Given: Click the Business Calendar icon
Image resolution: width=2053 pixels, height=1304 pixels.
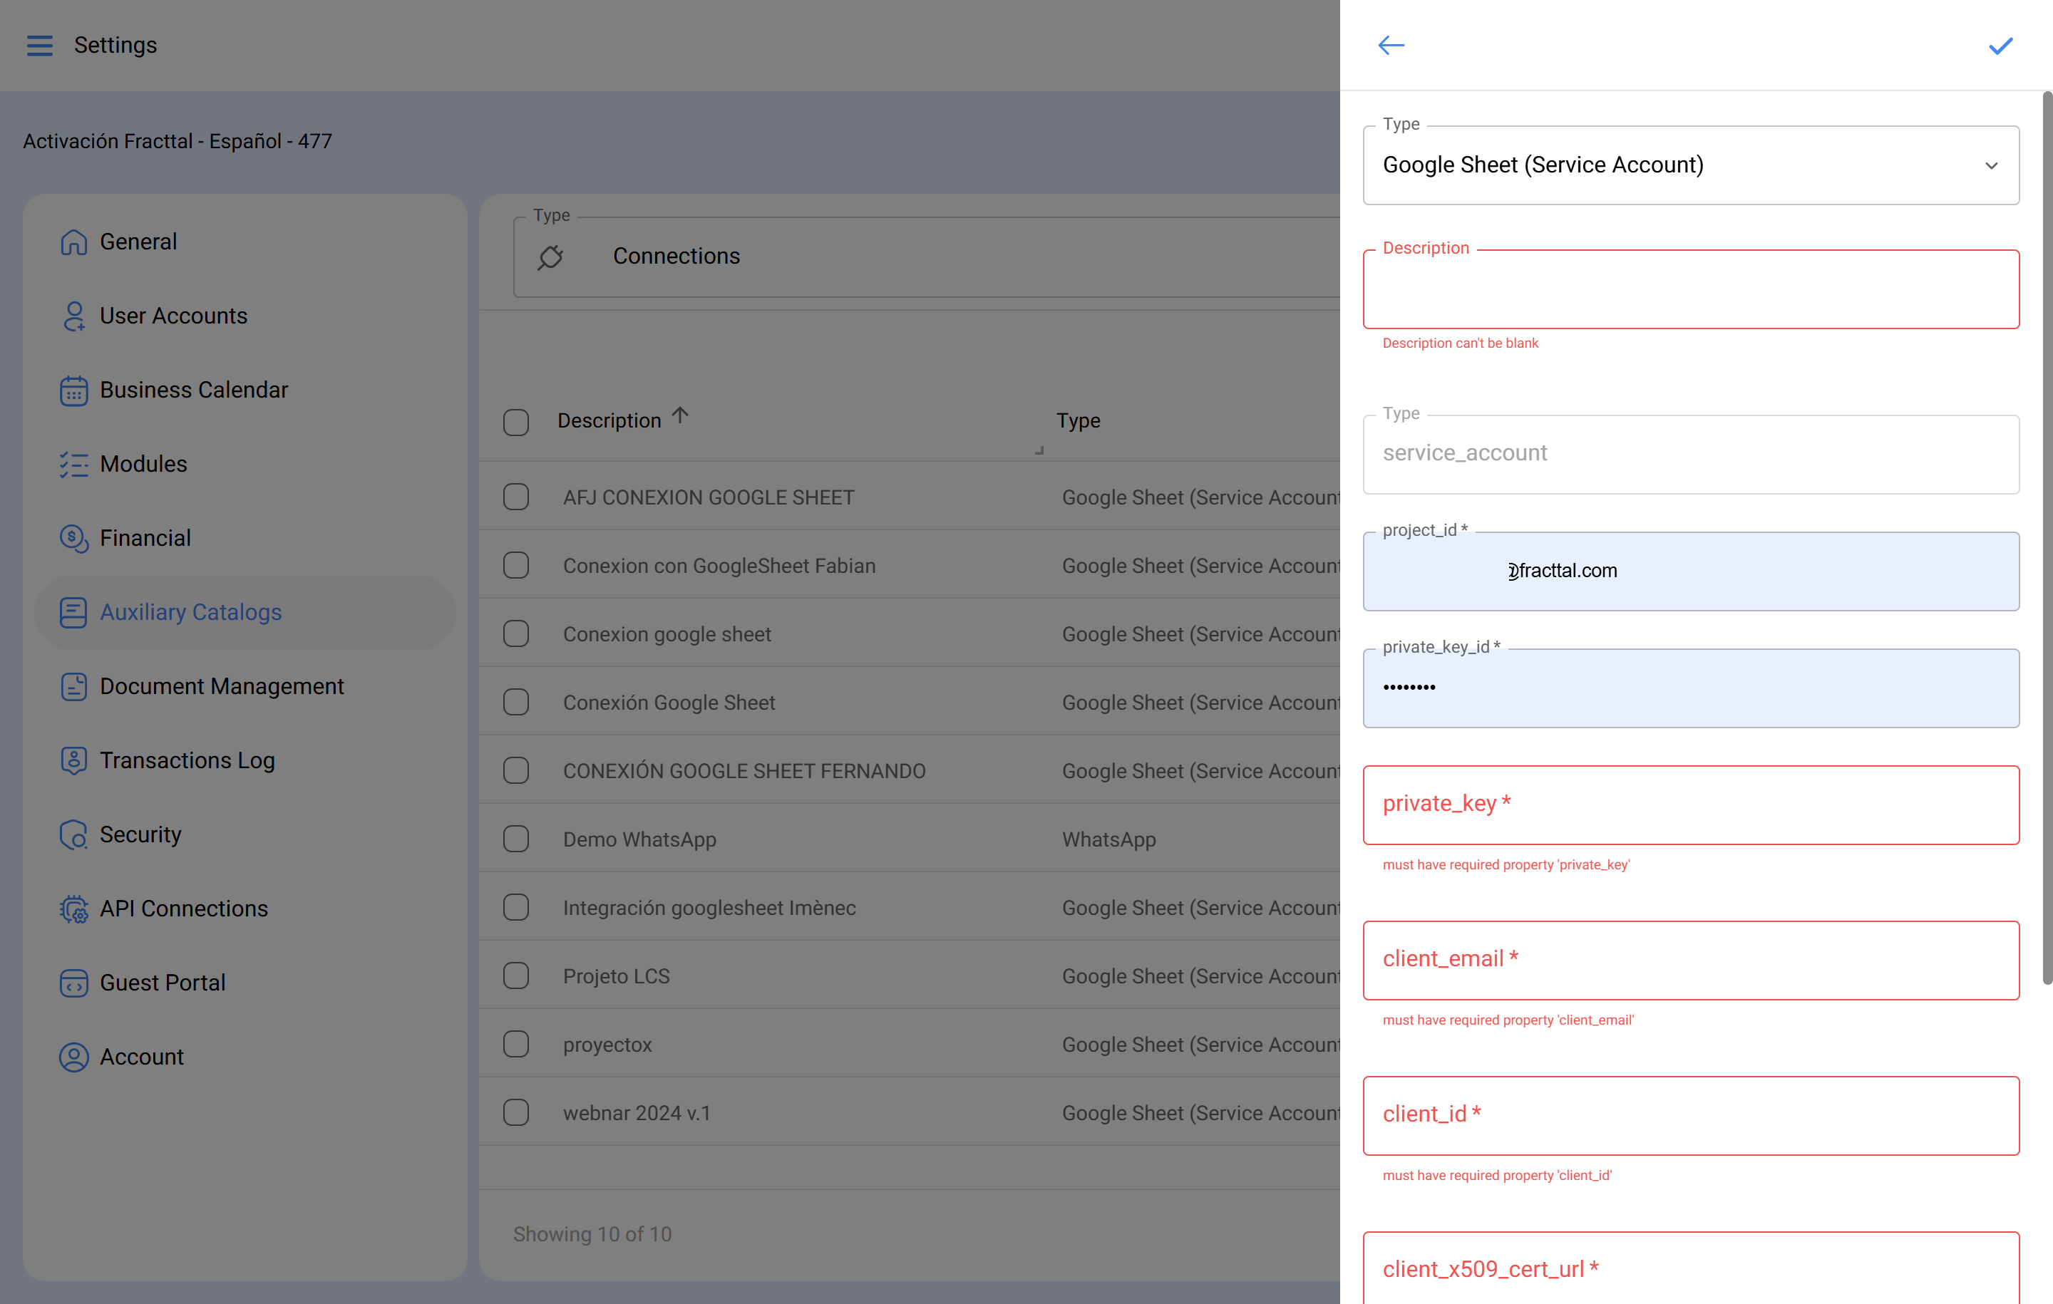Looking at the screenshot, I should click(73, 390).
